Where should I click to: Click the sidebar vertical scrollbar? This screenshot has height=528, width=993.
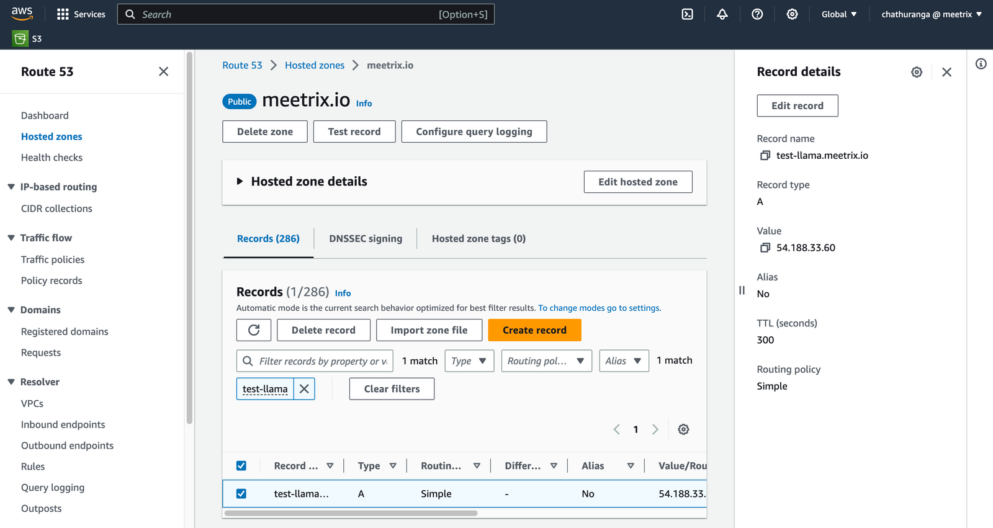189,238
